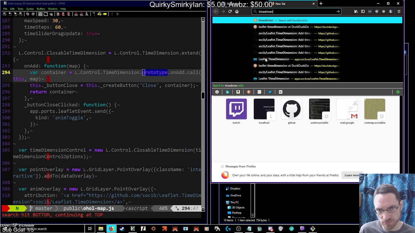The image size is (415, 233).
Task: Reload the current Firefox page
Action: click(x=230, y=12)
